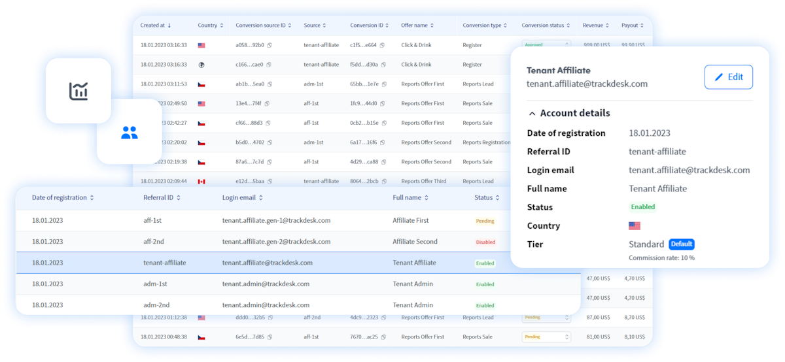Copy conversion source ID ab1b...5ea0

(270, 84)
